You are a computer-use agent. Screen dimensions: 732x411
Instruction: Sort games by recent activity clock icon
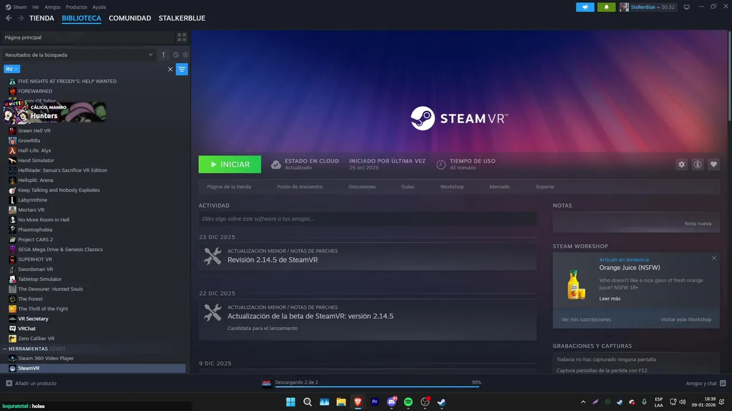pyautogui.click(x=176, y=55)
